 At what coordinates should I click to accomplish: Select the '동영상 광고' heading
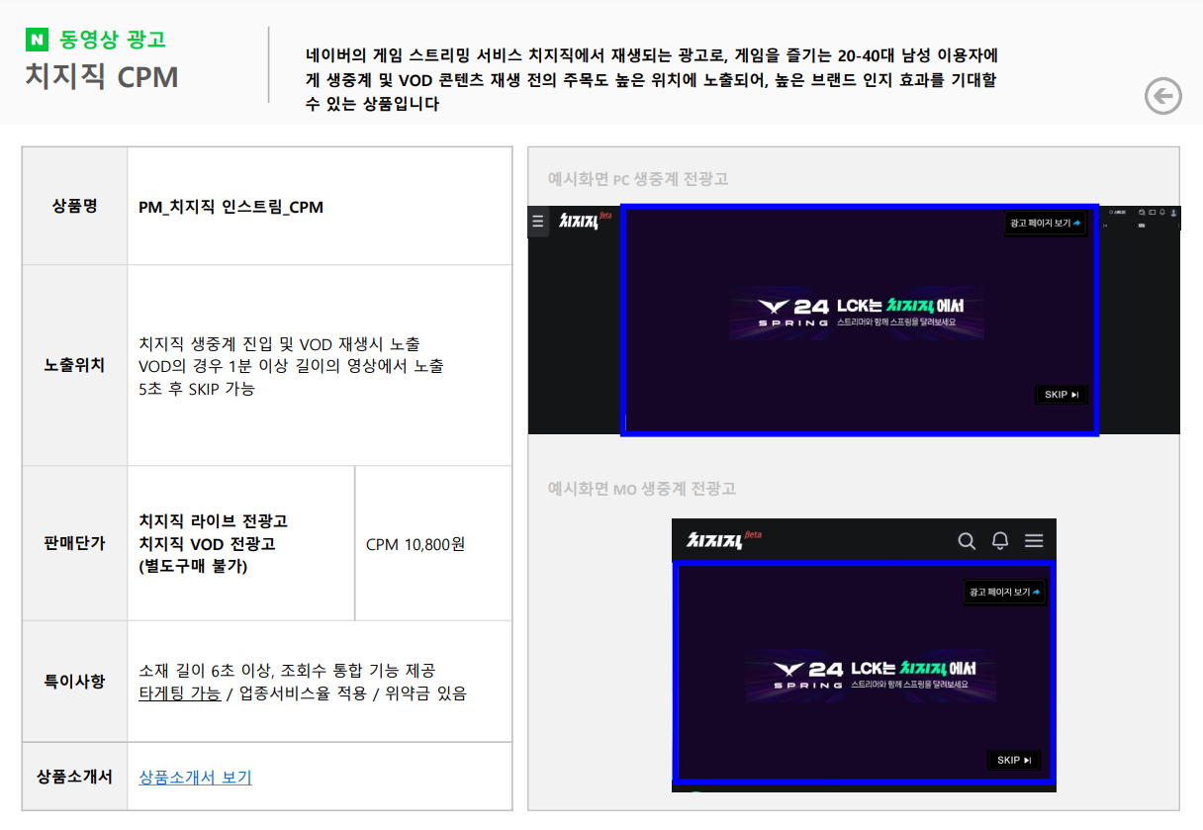pyautogui.click(x=113, y=40)
